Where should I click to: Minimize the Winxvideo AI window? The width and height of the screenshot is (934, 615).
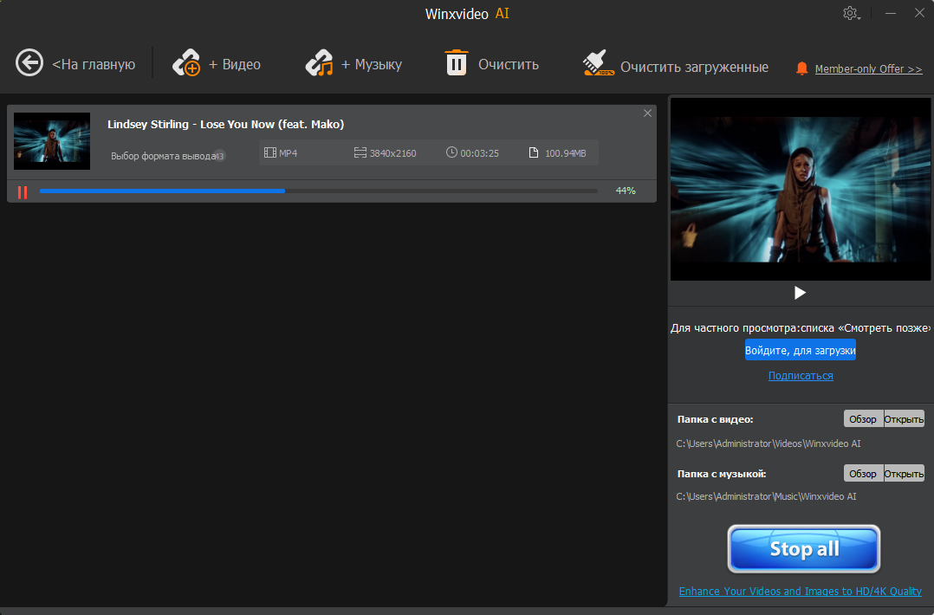891,13
